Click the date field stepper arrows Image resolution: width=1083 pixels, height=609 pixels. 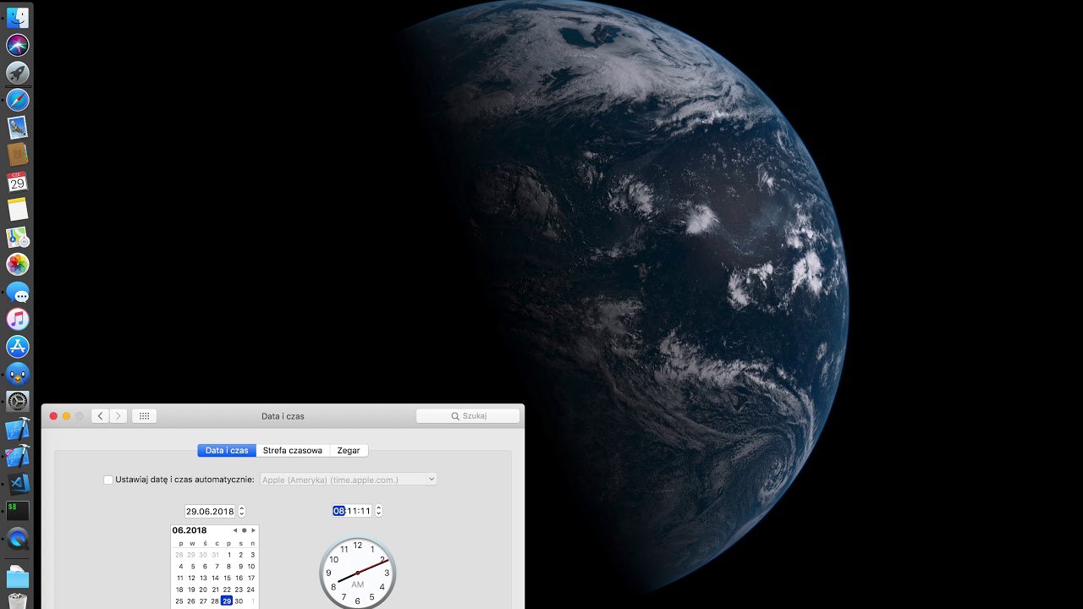[x=242, y=511]
